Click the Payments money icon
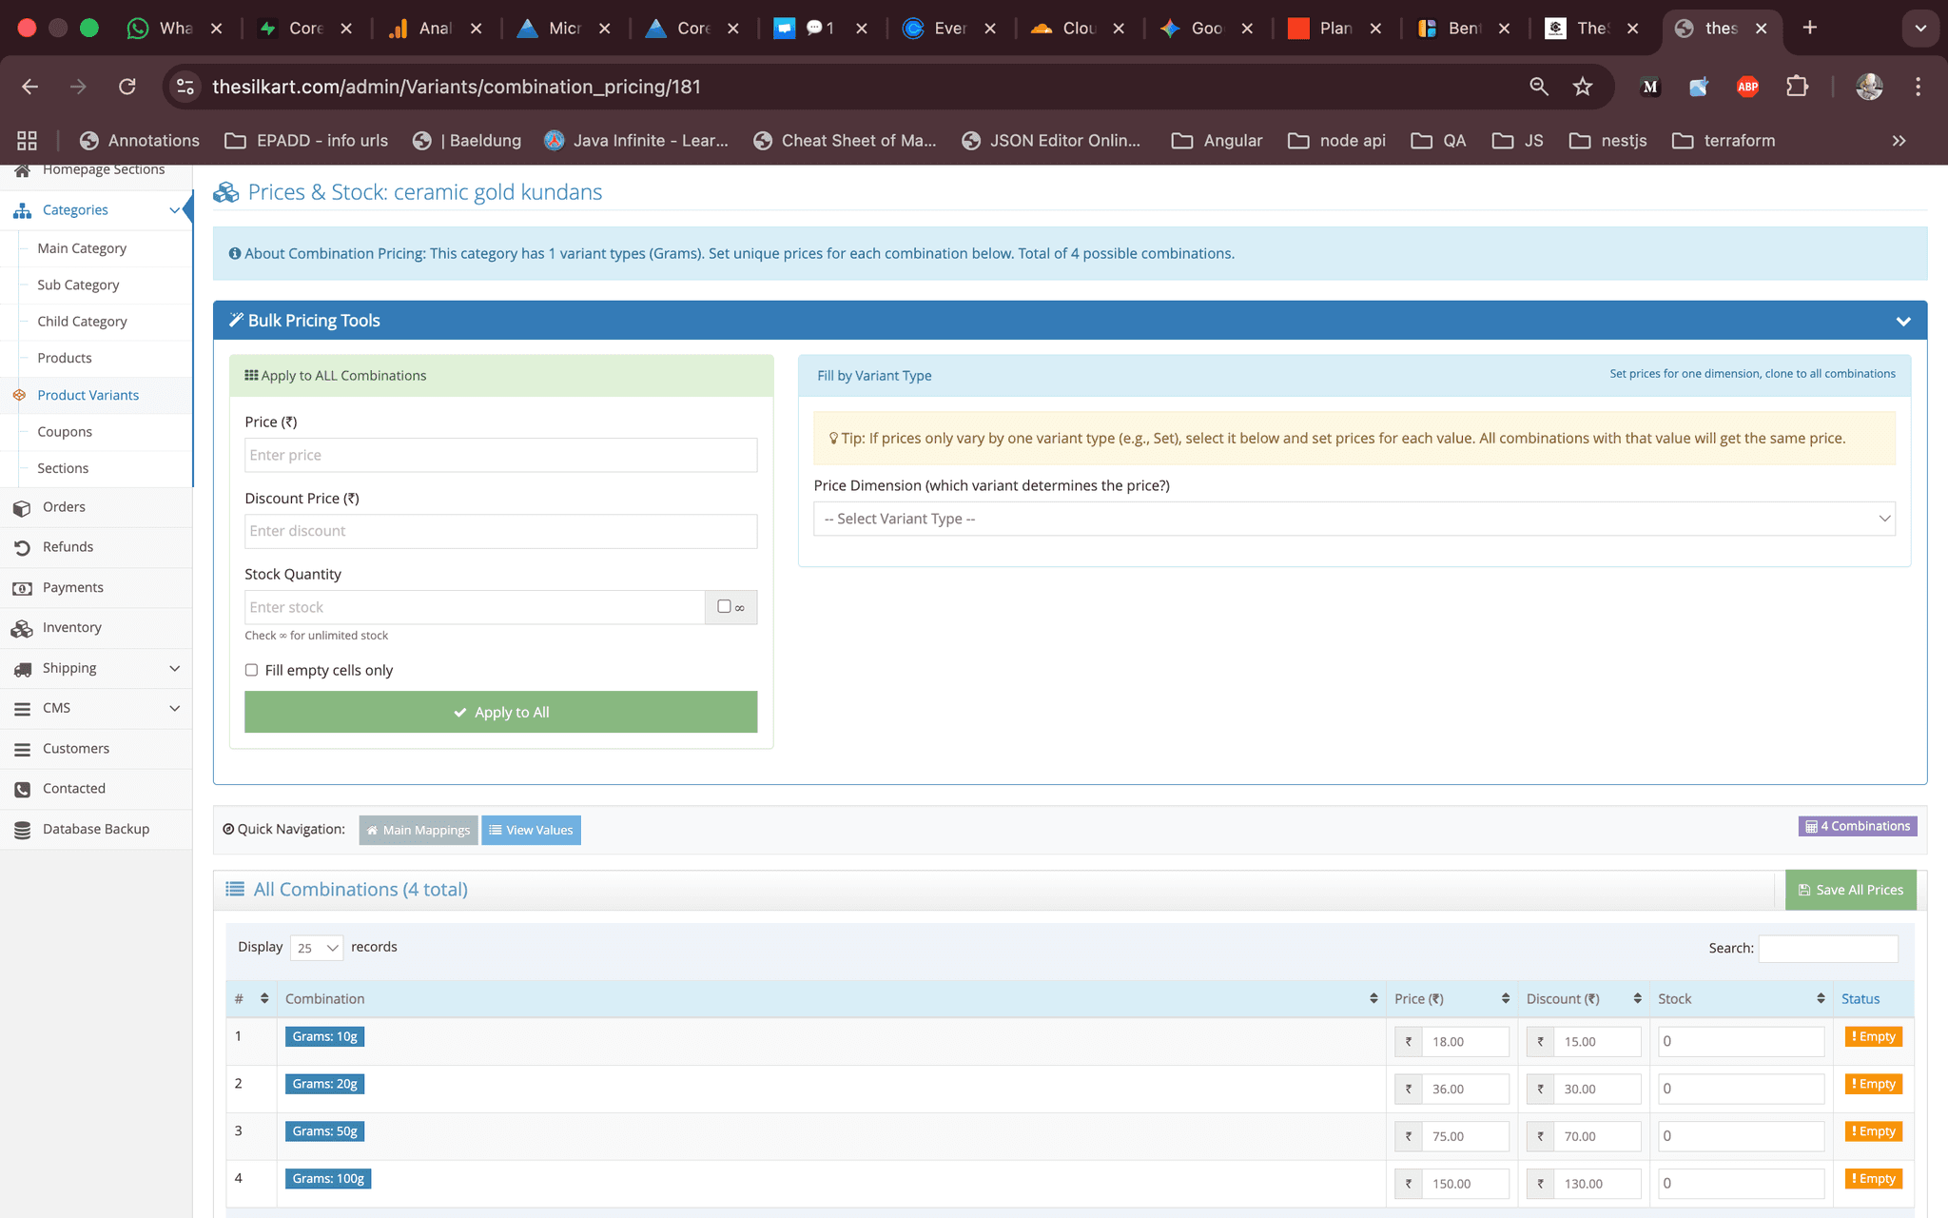This screenshot has width=1948, height=1218. 22,589
